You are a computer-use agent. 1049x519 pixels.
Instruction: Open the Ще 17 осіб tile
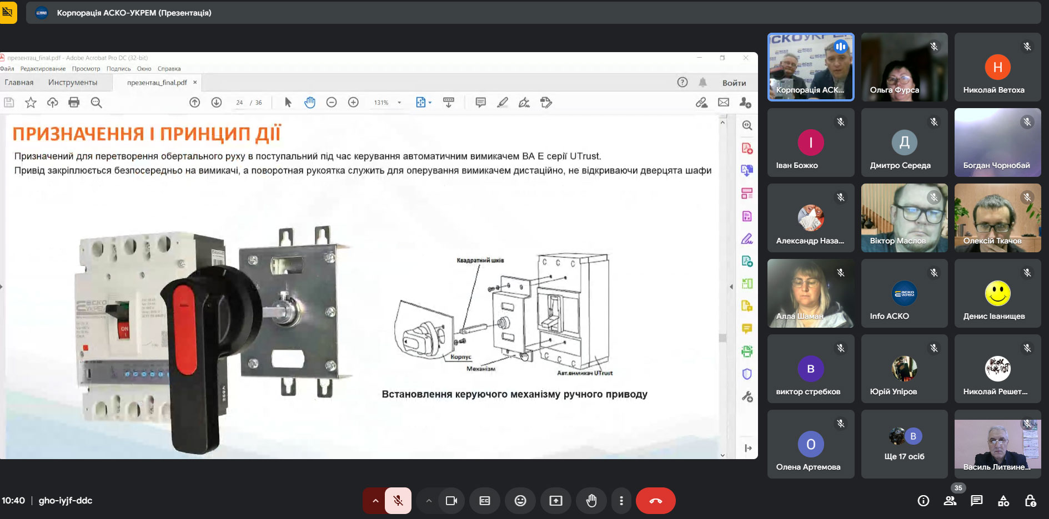click(904, 444)
